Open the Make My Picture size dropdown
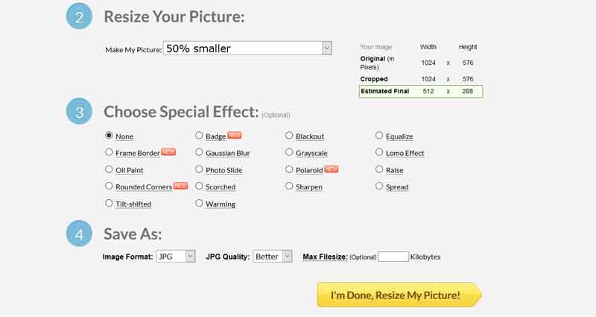The image size is (596, 317). 247,48
